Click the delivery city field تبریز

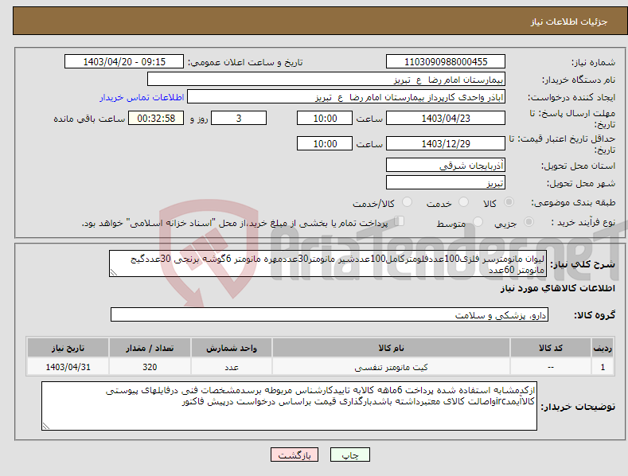[x=446, y=183]
